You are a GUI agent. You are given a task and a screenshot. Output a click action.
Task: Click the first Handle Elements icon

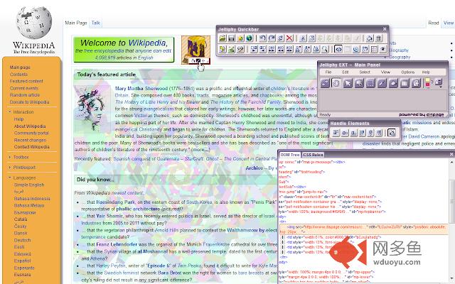click(x=336, y=133)
